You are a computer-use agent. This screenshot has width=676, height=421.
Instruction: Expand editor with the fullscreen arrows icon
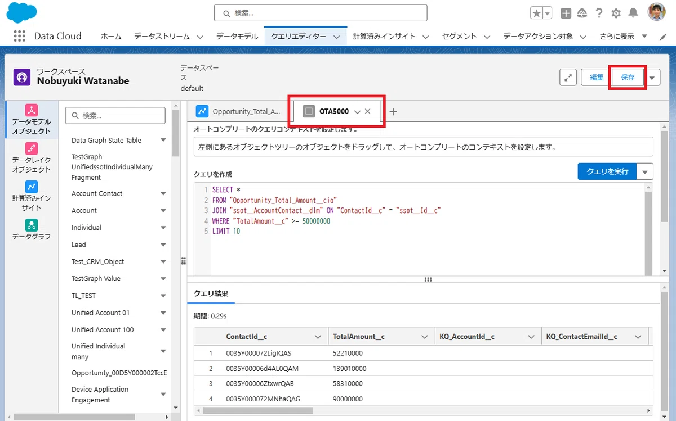tap(567, 78)
